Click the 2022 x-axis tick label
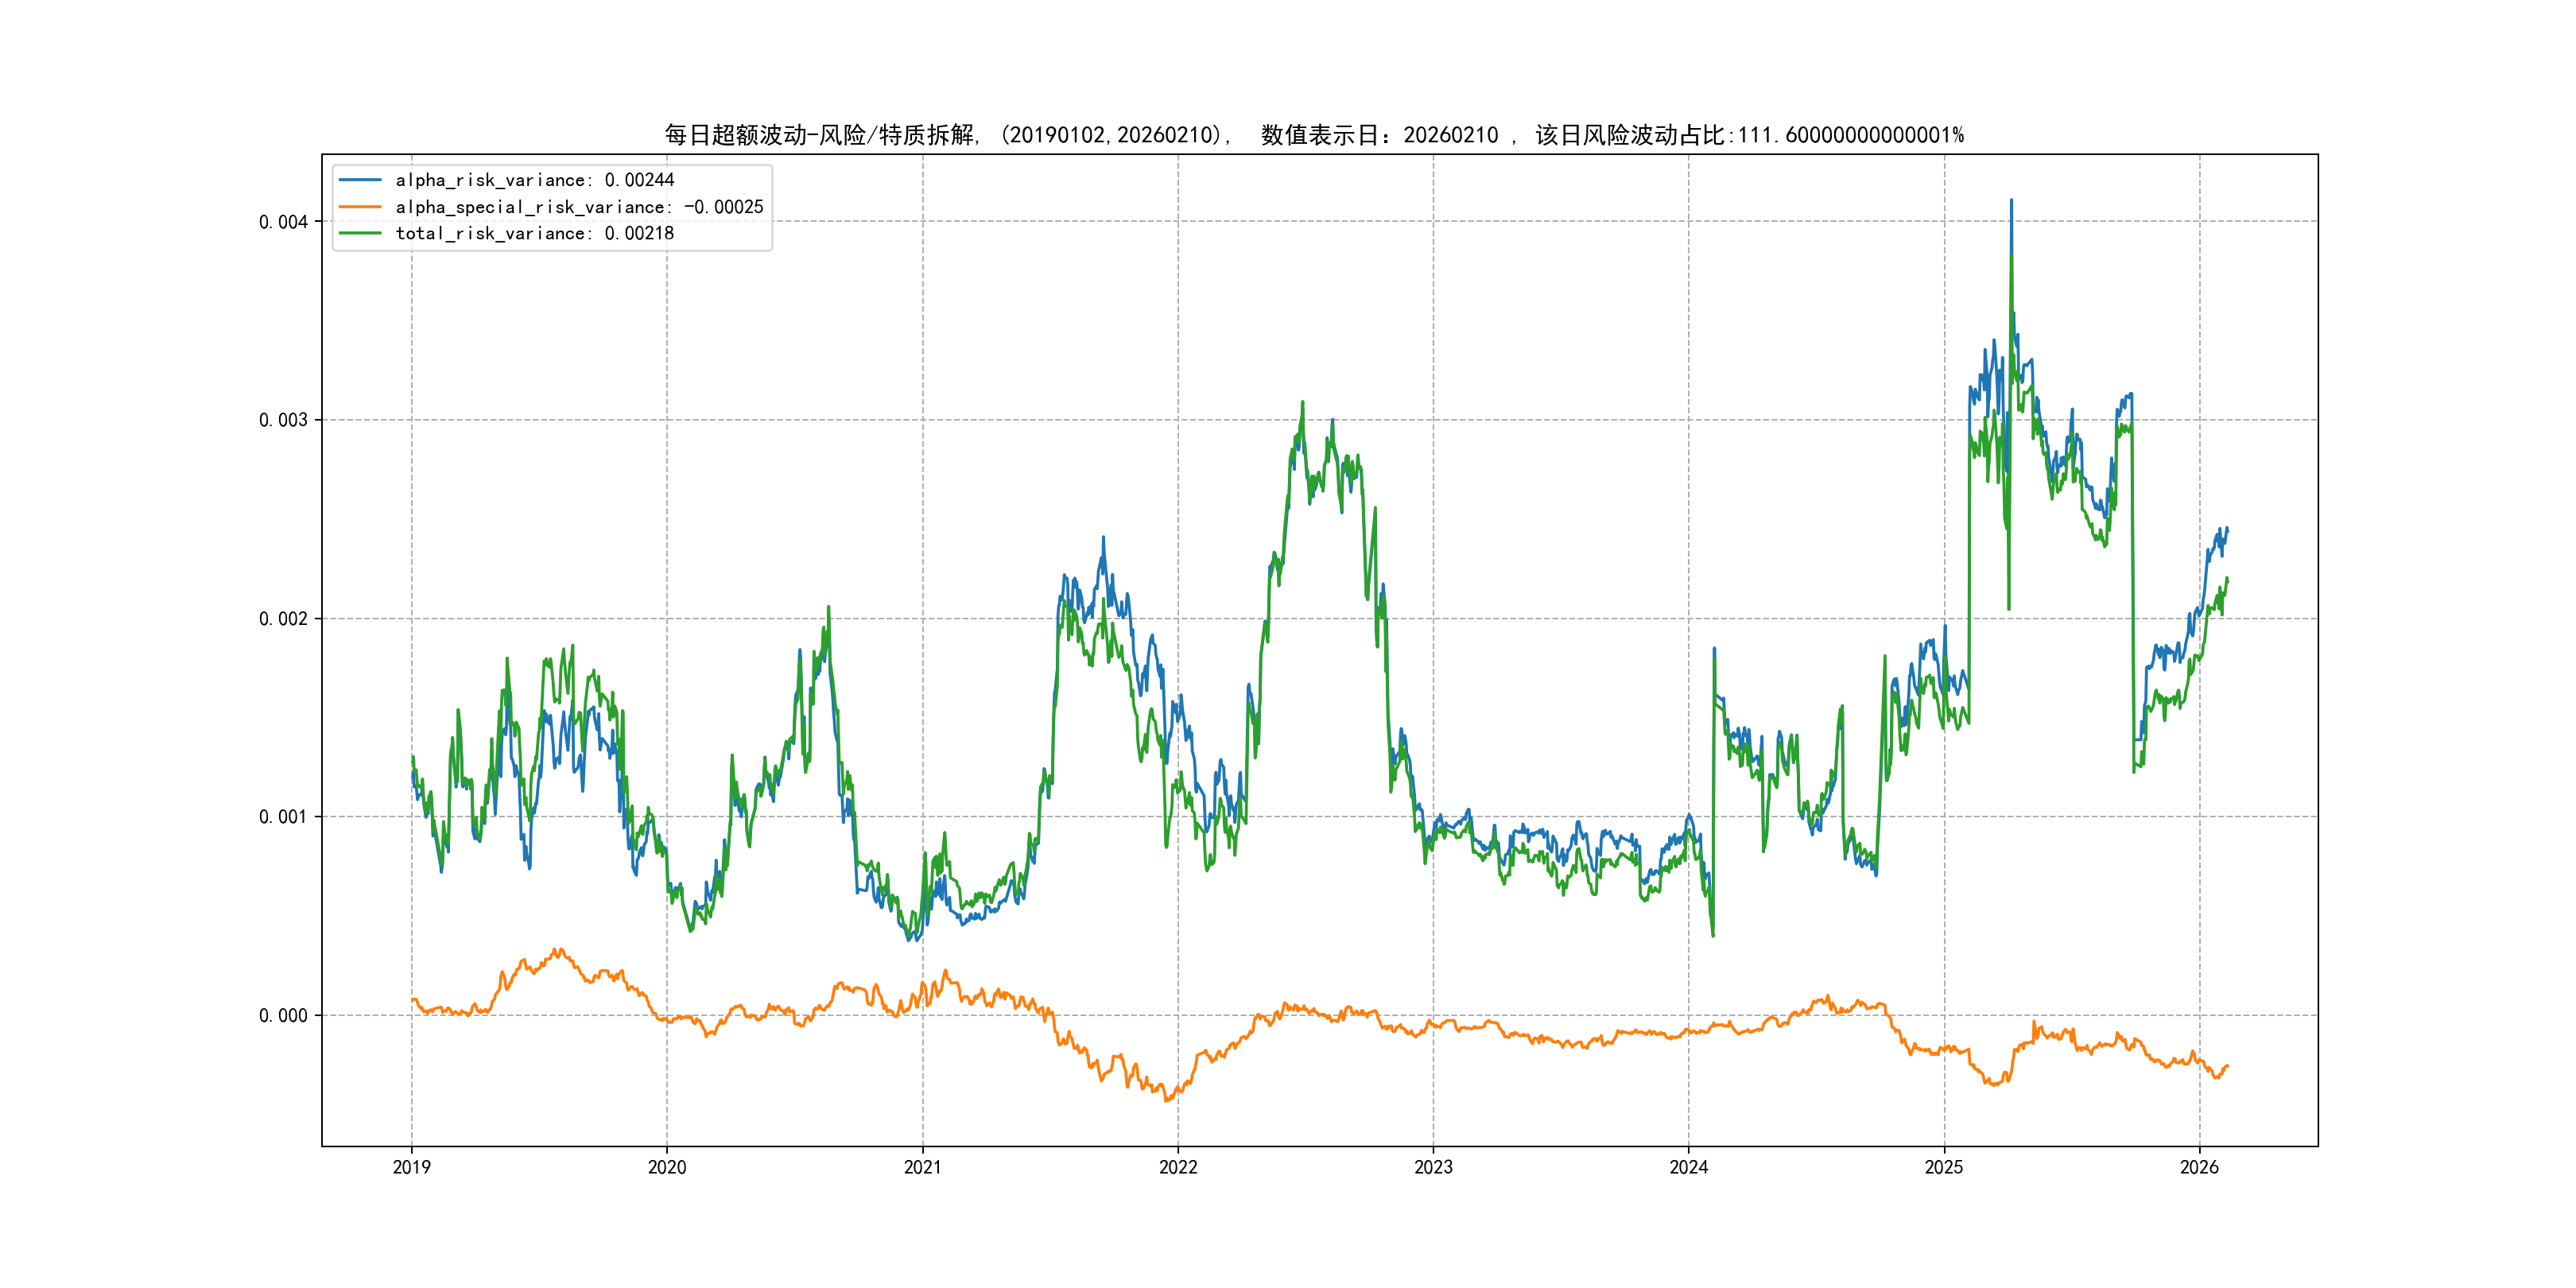Viewport: 2576px width, 1288px height. (1178, 1167)
